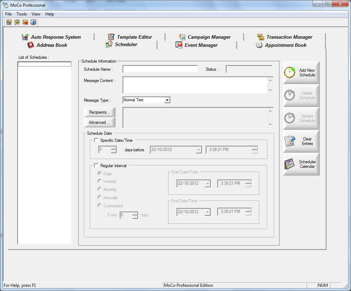Screen dimensions: 351x291
Task: Select the Scheduler tab
Action: 122,44
